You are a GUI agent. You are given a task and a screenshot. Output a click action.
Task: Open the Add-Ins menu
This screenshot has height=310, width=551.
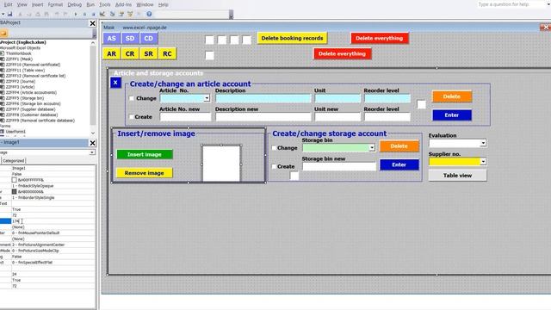[123, 4]
